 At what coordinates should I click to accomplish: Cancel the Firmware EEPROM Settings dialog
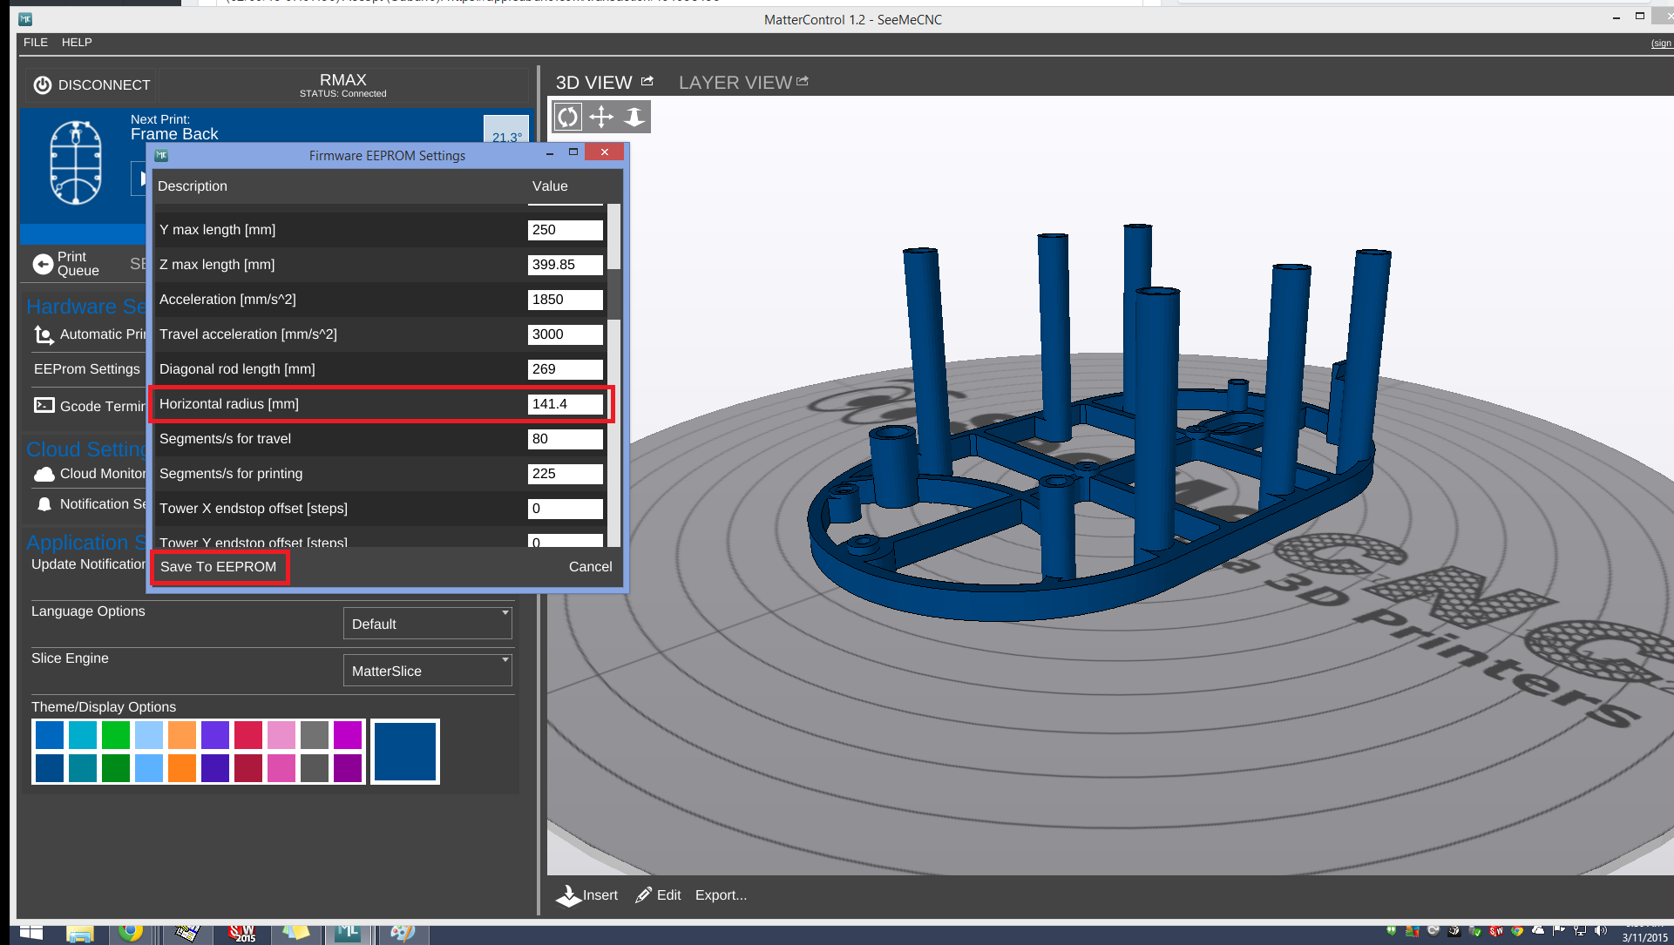590,566
